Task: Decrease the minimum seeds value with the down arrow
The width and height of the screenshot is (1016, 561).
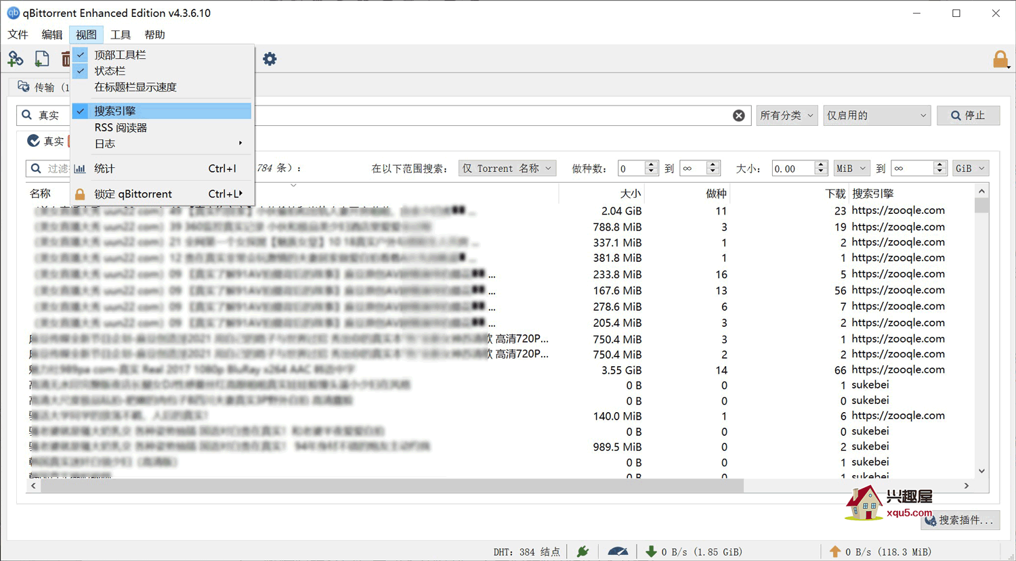Action: click(651, 173)
